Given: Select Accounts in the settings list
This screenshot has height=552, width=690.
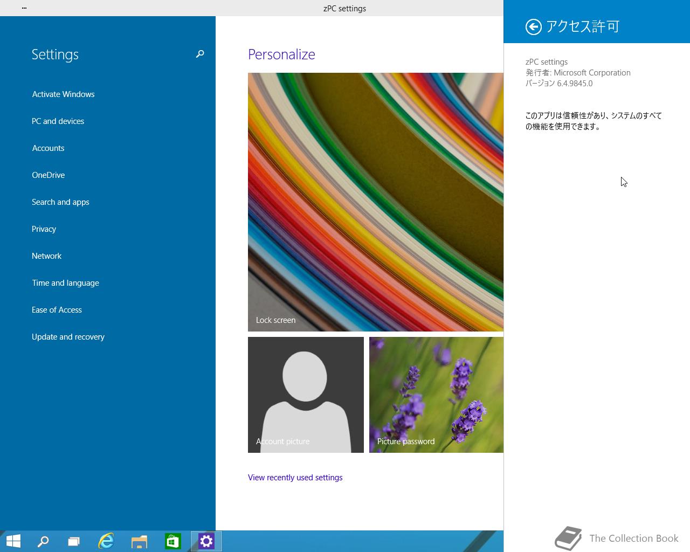Looking at the screenshot, I should pos(48,148).
